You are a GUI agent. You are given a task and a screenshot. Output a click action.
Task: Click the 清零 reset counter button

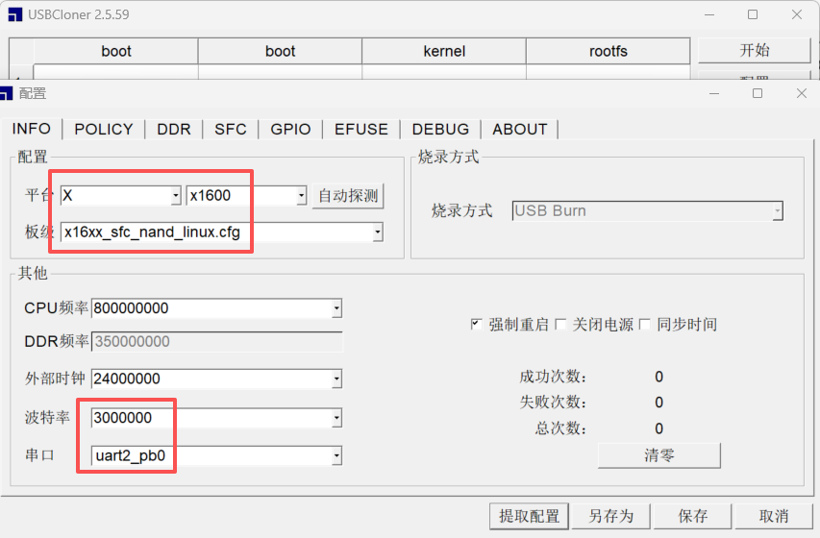click(x=658, y=455)
